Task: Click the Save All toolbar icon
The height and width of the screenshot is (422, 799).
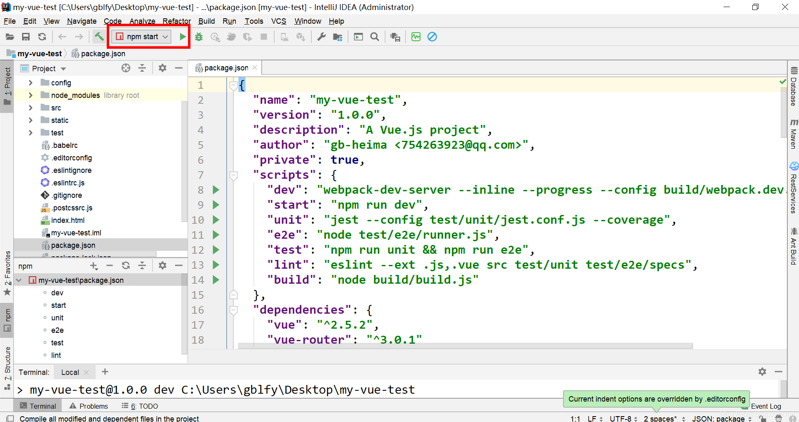Action: tap(26, 37)
